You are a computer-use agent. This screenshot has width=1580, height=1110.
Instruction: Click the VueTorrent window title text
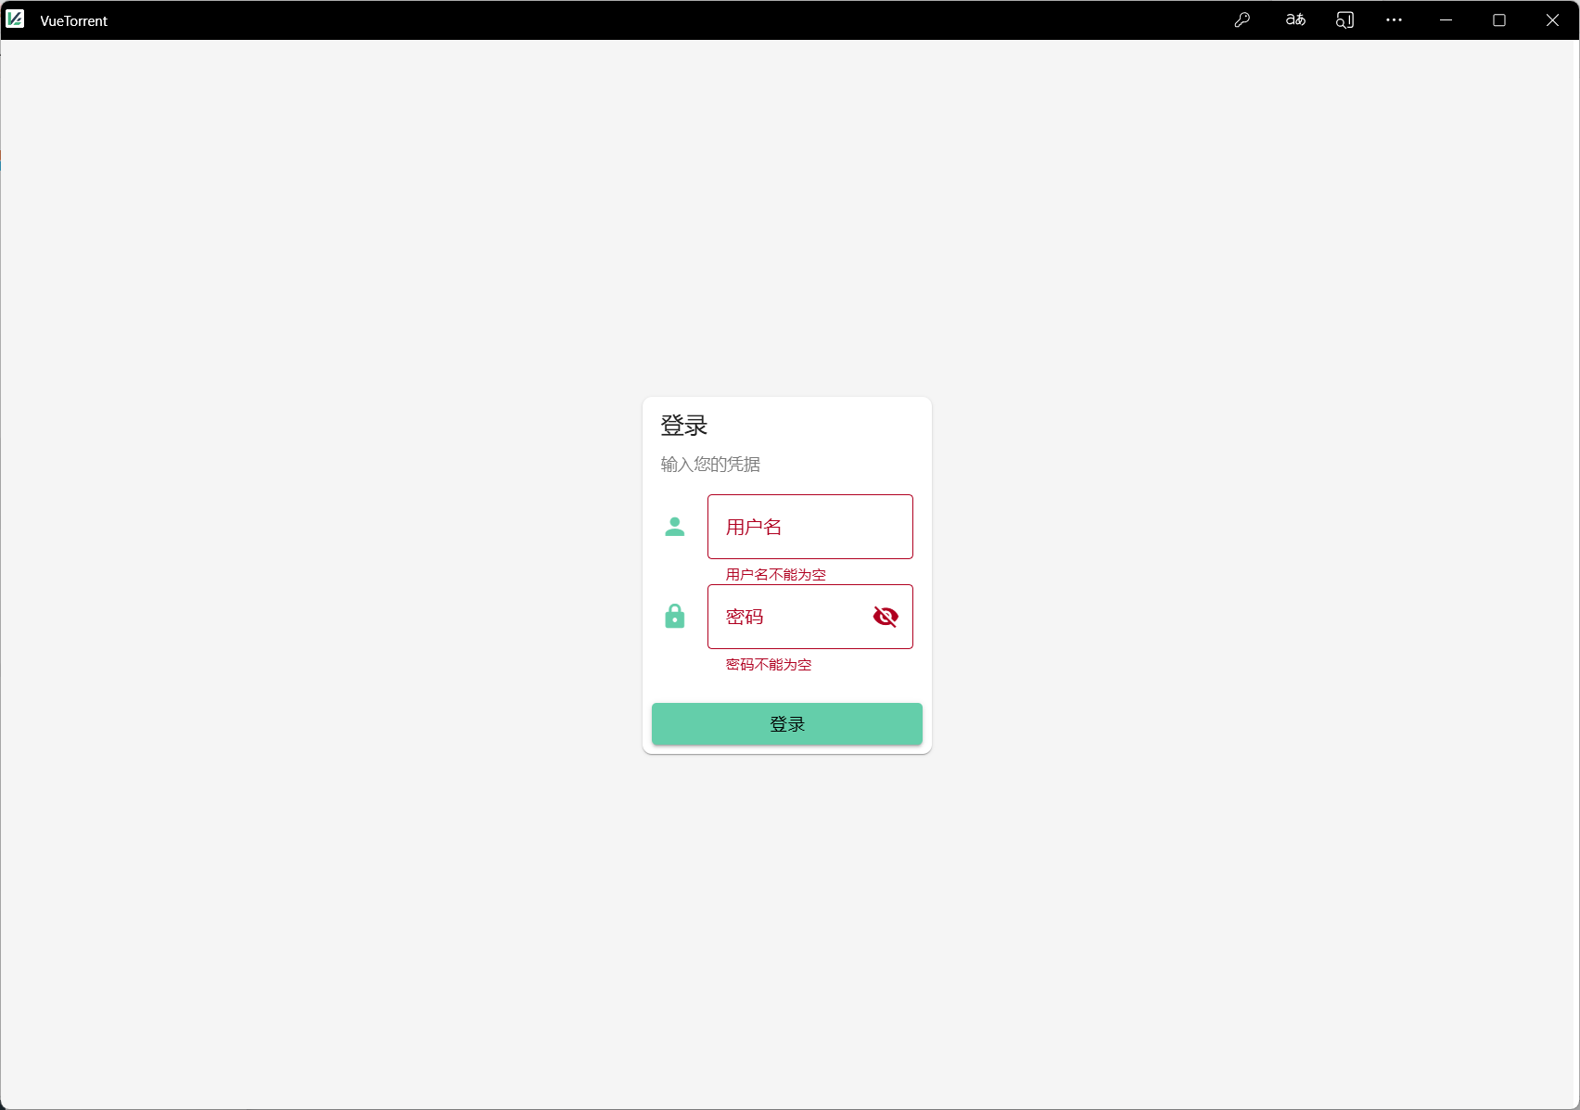74,20
